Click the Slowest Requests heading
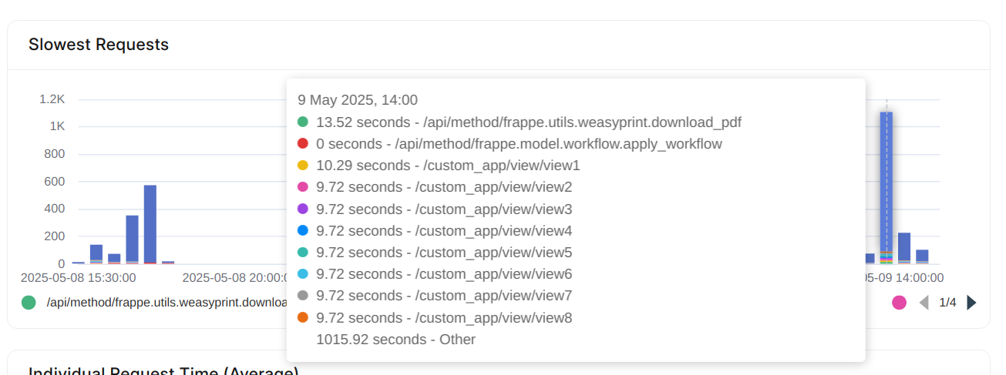1006x375 pixels. [99, 45]
